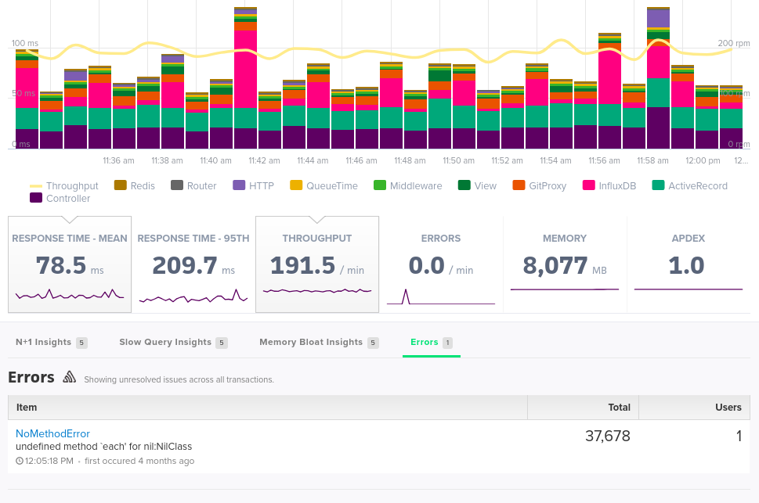Click the clock icon beside 12:05:18 PM

[20, 461]
